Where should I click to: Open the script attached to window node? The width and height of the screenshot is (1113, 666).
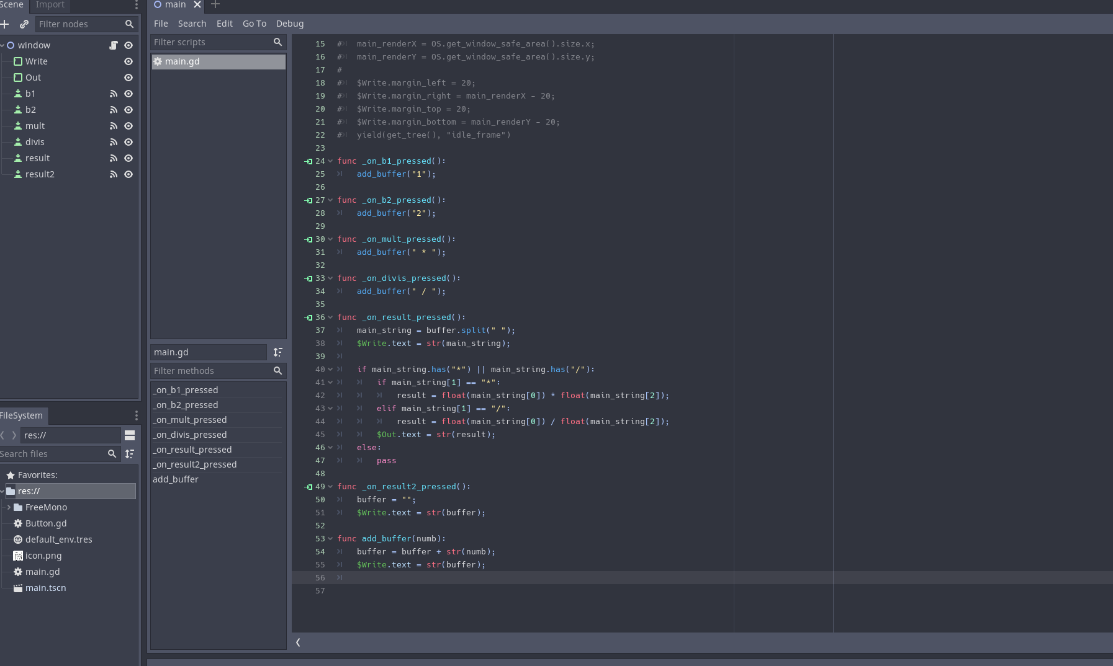[114, 45]
